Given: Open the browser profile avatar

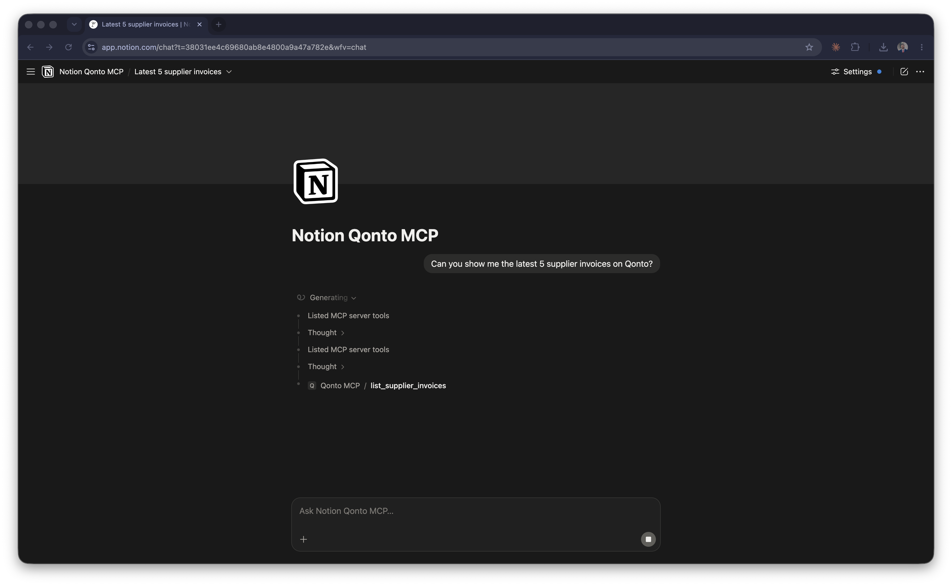Looking at the screenshot, I should coord(902,47).
